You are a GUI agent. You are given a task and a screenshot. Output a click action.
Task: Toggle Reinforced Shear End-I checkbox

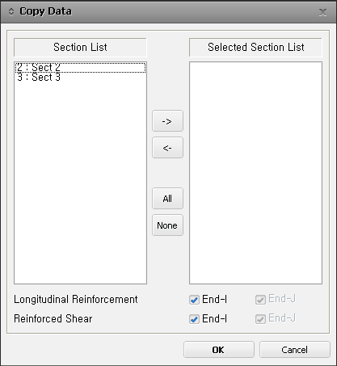194,319
